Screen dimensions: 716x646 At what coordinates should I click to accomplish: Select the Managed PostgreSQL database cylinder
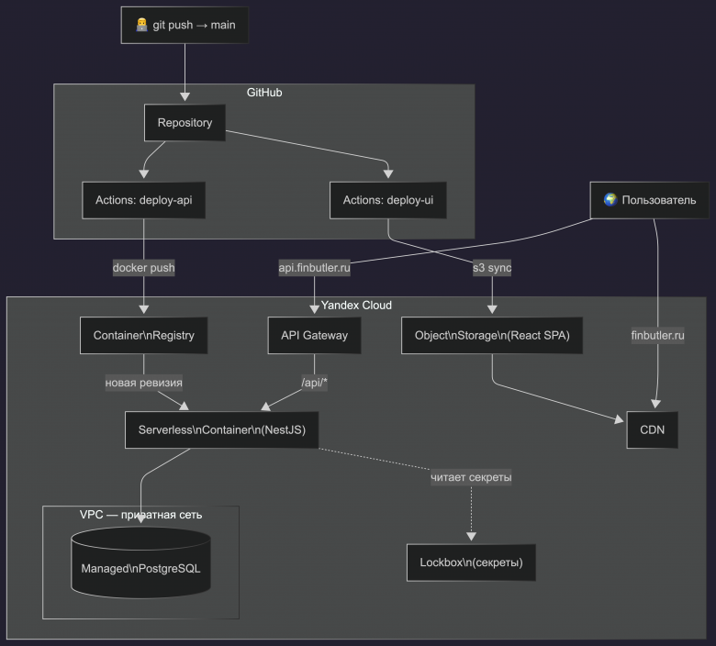pos(141,562)
